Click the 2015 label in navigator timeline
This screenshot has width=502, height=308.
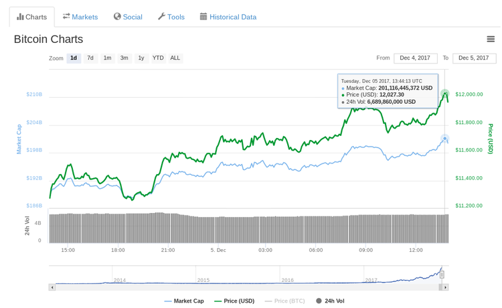point(203,280)
